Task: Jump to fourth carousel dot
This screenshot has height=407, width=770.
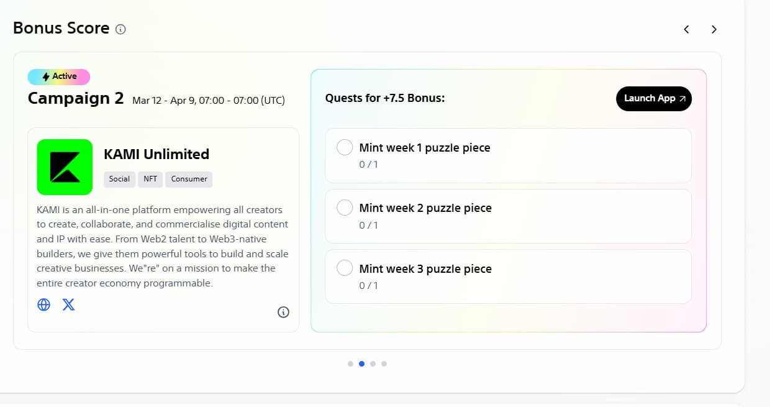Action: [x=384, y=364]
